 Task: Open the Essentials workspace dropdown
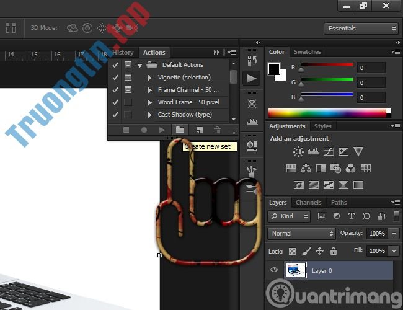361,29
